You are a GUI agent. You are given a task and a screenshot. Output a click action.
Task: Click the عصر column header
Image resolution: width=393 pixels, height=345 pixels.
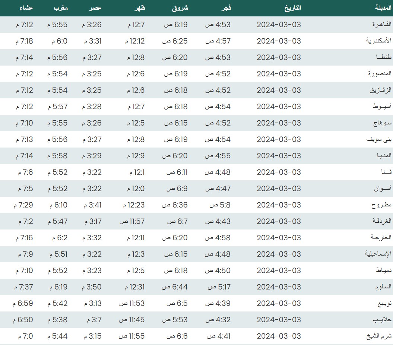pos(95,8)
